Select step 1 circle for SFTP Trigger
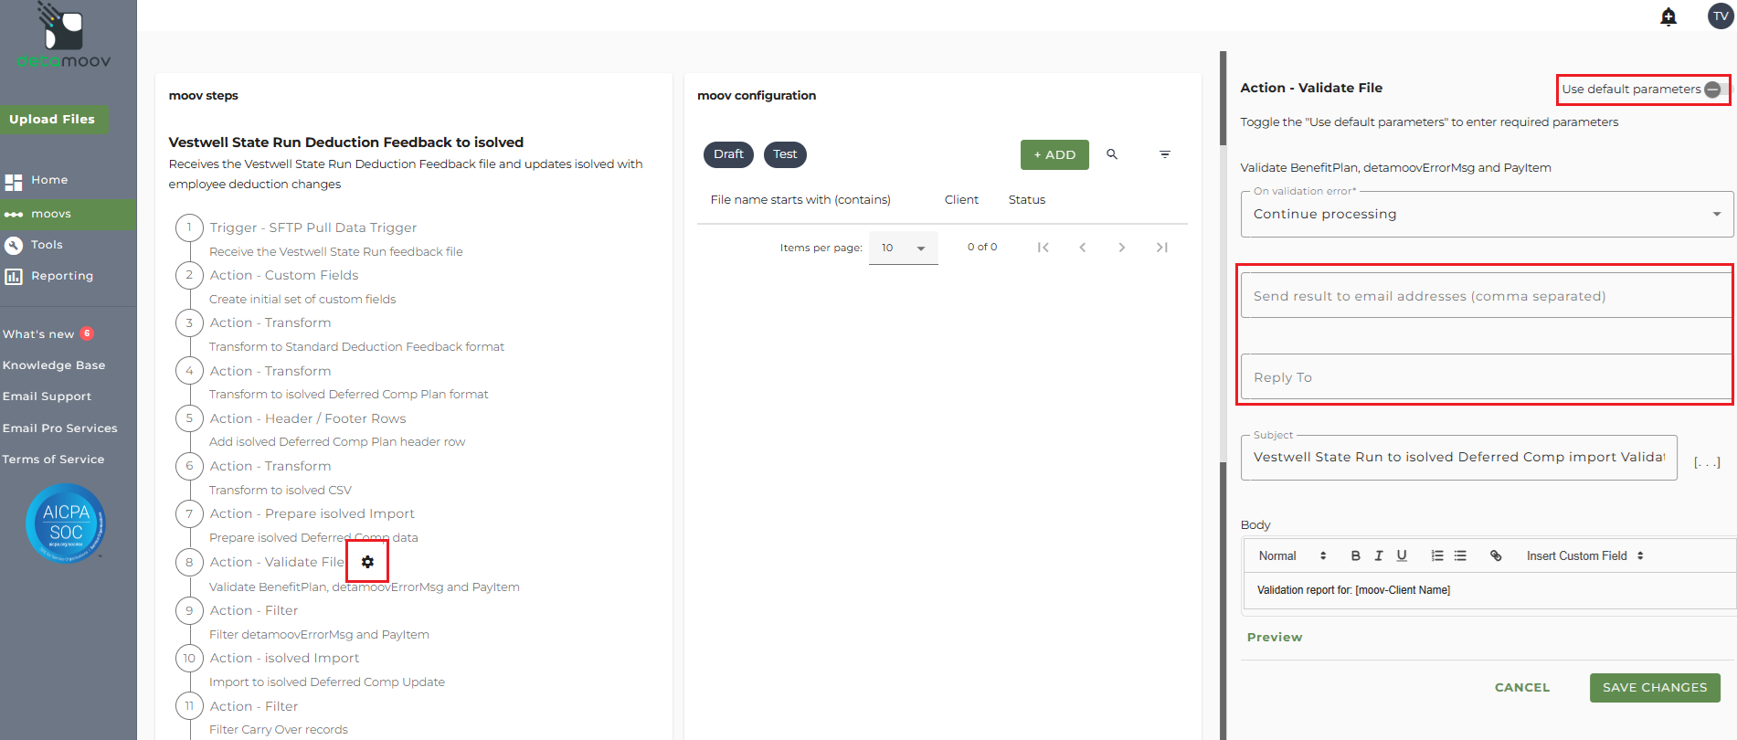 (x=189, y=227)
